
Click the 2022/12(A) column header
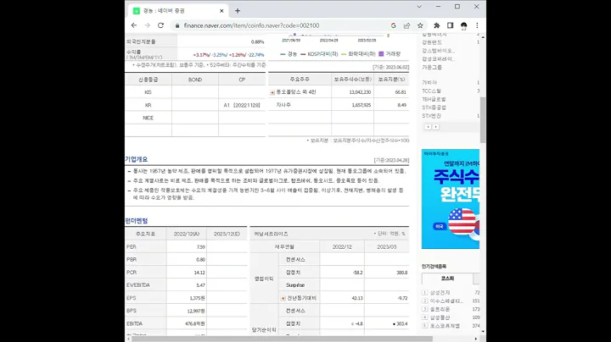click(187, 234)
